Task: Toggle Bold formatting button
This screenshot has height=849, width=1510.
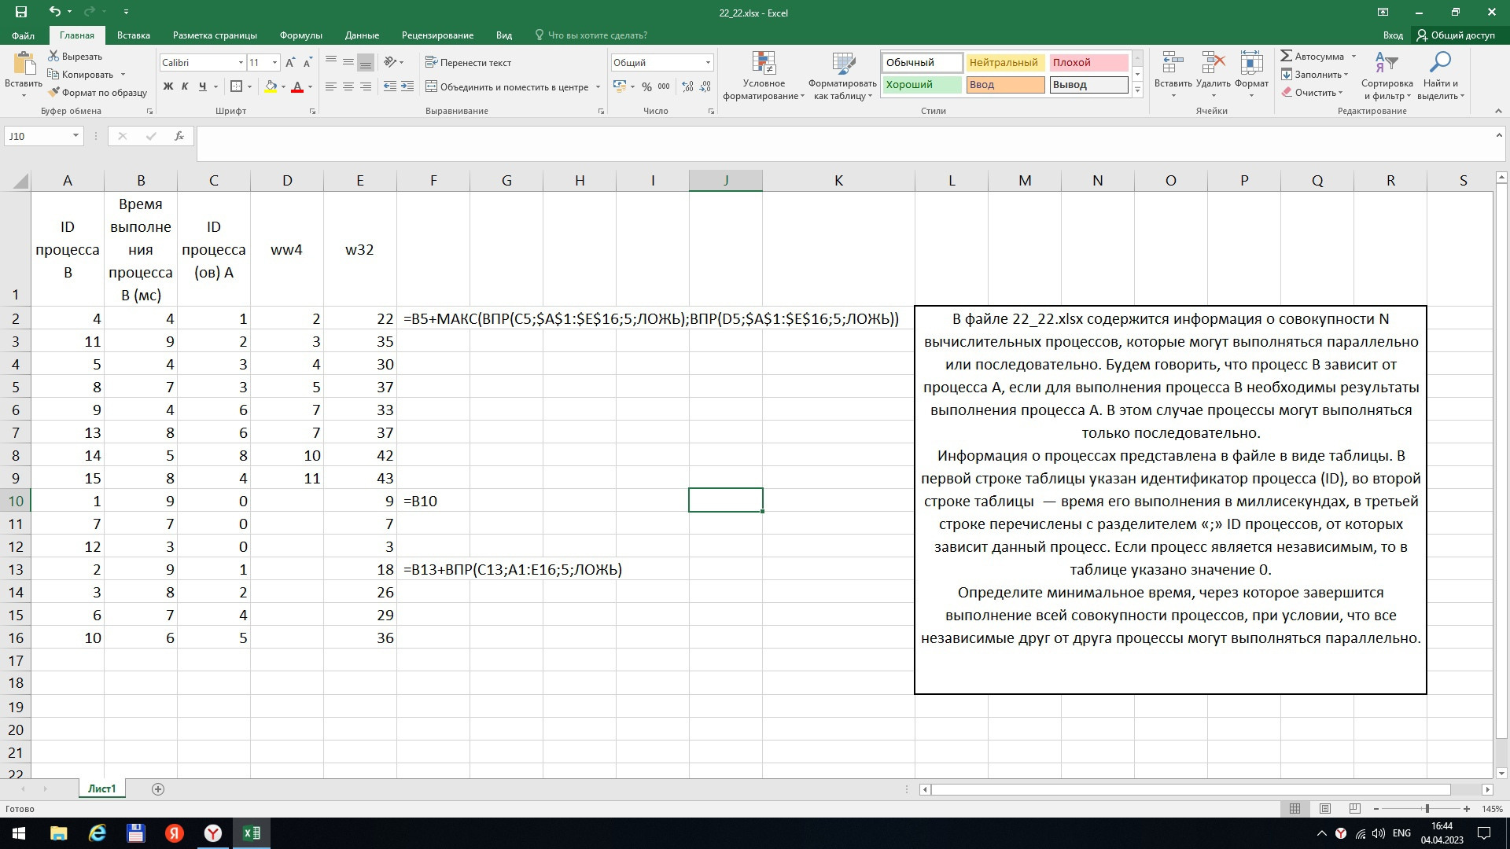Action: coord(168,86)
